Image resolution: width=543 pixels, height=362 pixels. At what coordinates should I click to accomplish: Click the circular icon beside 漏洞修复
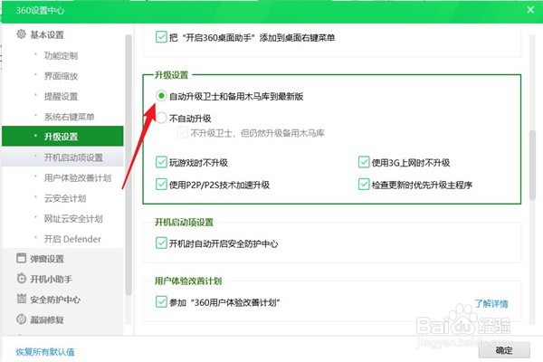pyautogui.click(x=21, y=319)
